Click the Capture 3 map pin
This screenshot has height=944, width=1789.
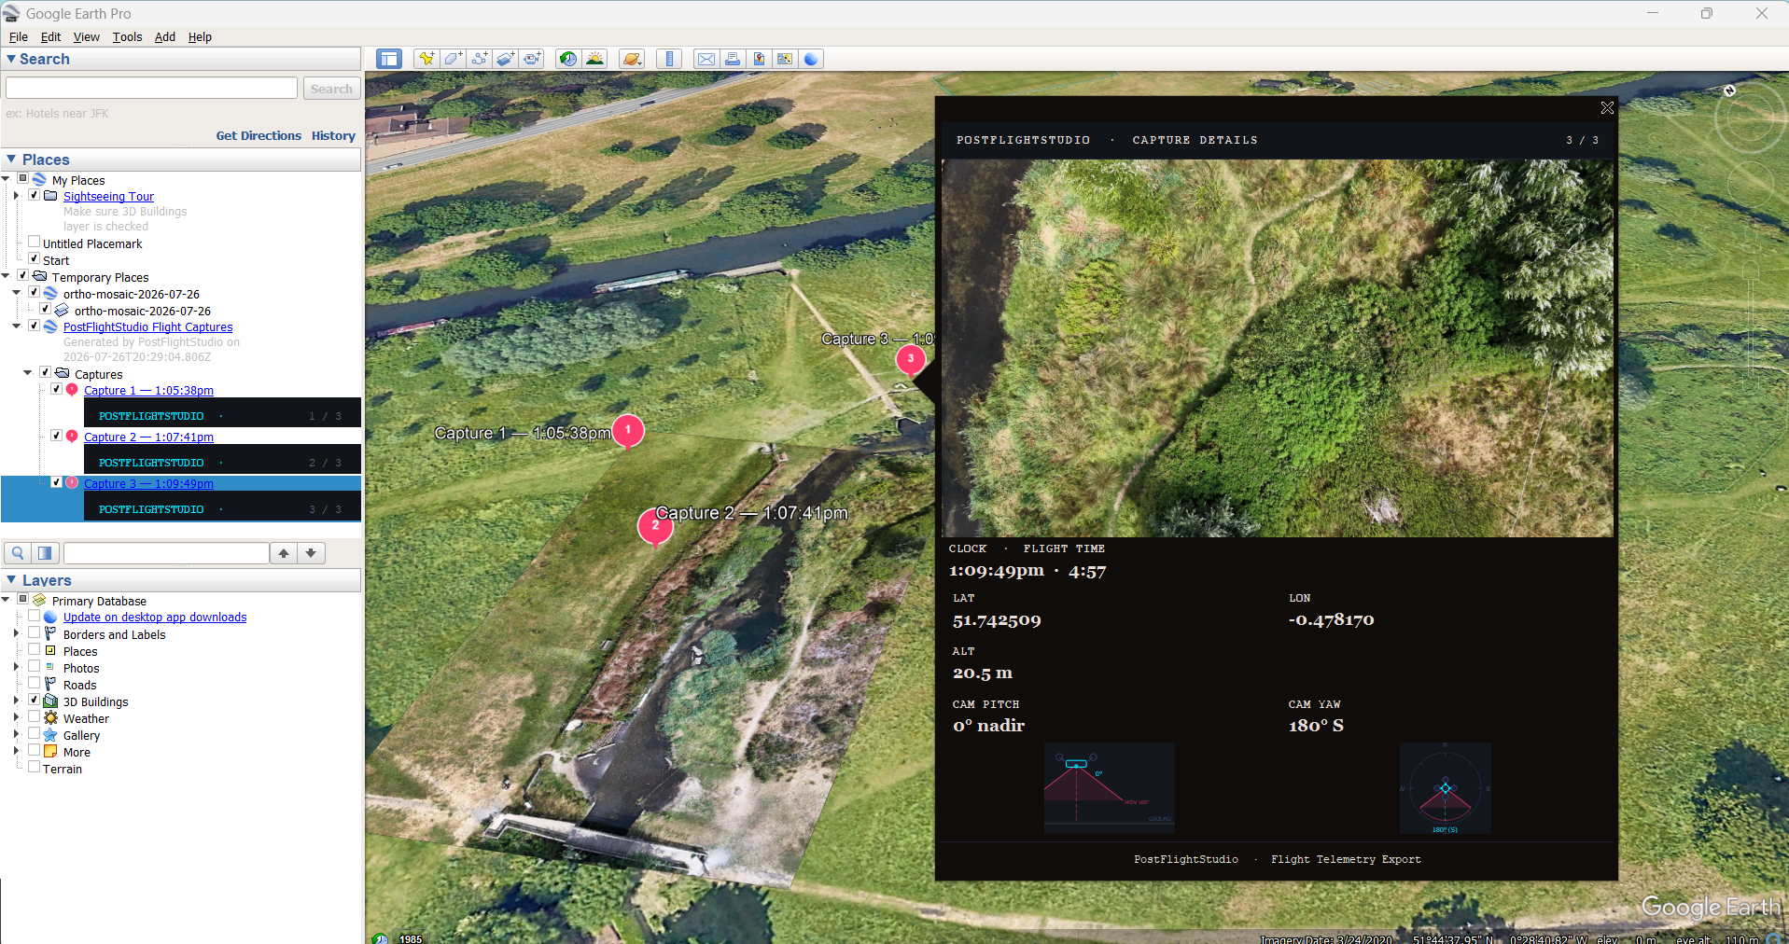click(911, 360)
